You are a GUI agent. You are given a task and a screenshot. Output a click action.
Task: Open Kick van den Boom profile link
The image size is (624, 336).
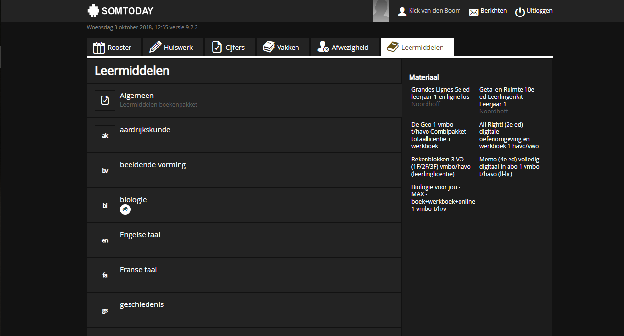[435, 11]
